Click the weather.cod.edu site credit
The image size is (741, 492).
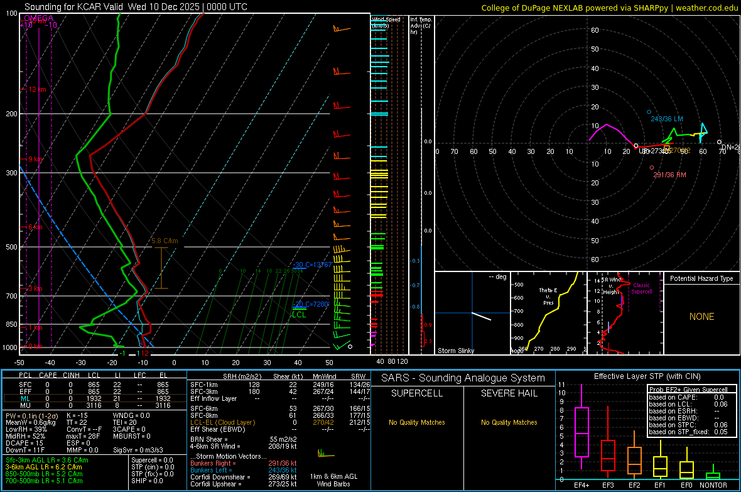[x=706, y=8]
